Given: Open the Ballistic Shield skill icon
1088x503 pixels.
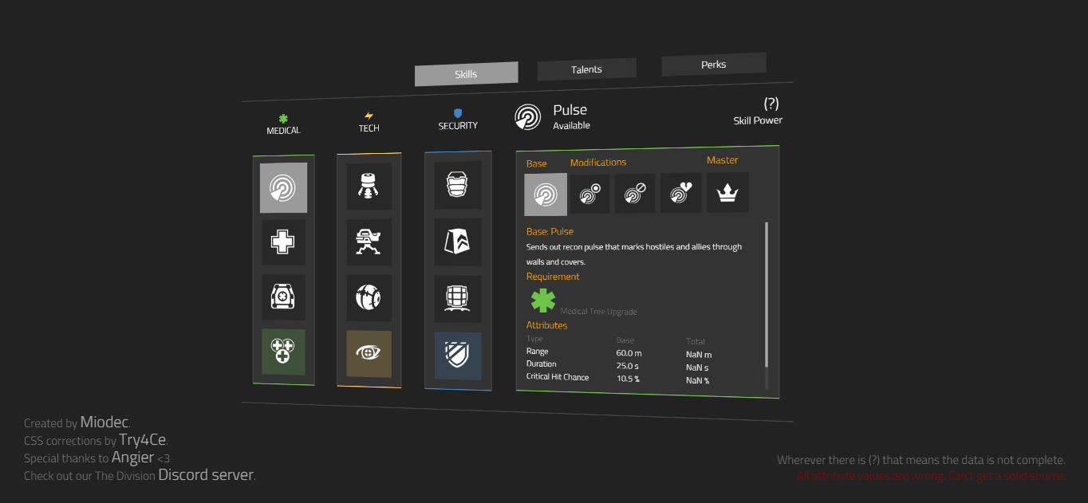Looking at the screenshot, I should (458, 184).
